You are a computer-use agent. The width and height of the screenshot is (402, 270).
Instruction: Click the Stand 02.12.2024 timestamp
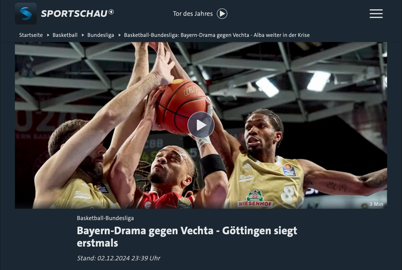click(119, 258)
